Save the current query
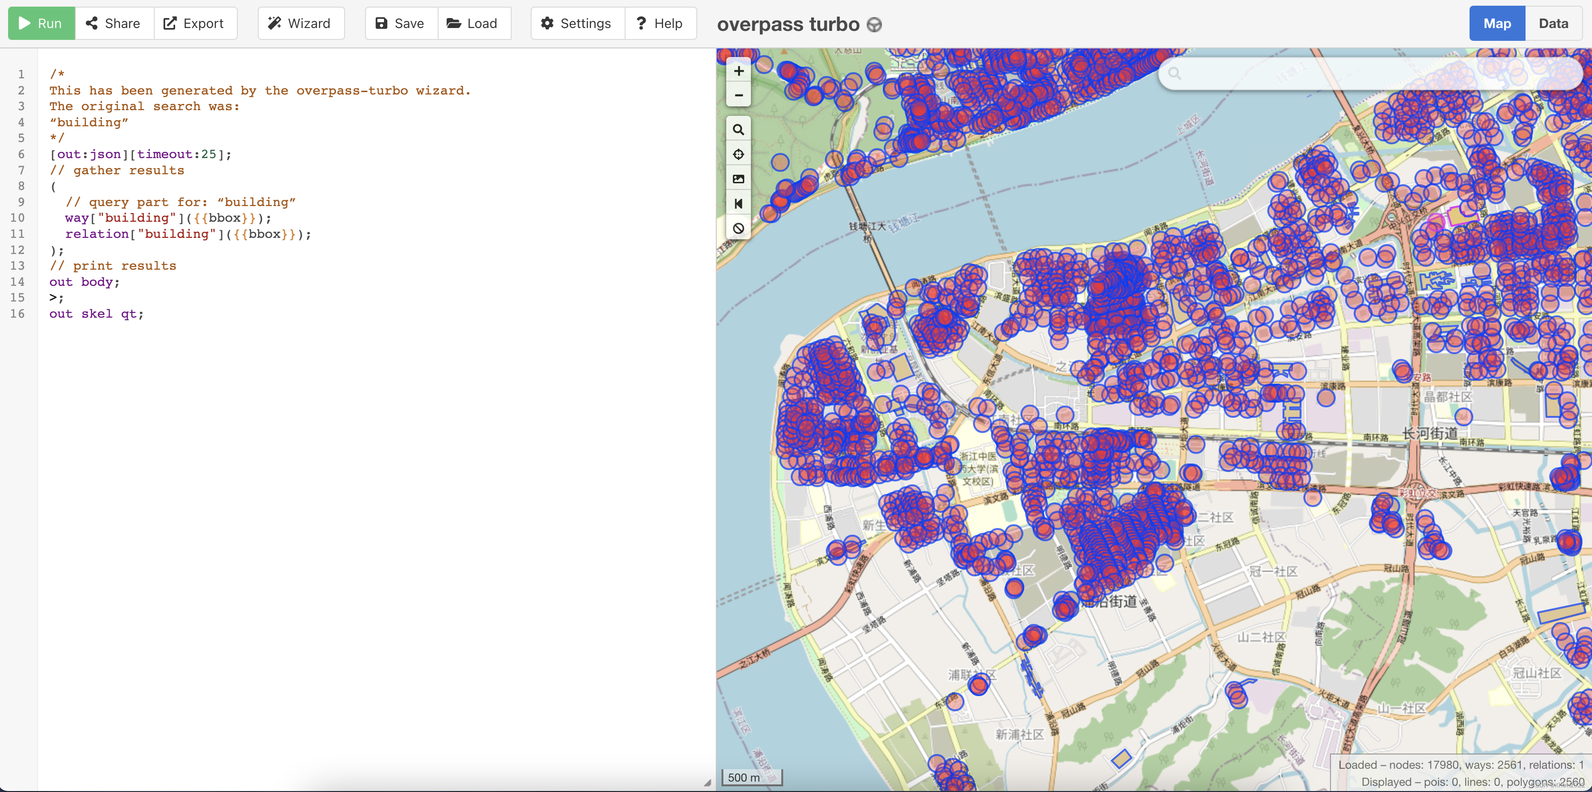This screenshot has height=792, width=1592. point(401,23)
